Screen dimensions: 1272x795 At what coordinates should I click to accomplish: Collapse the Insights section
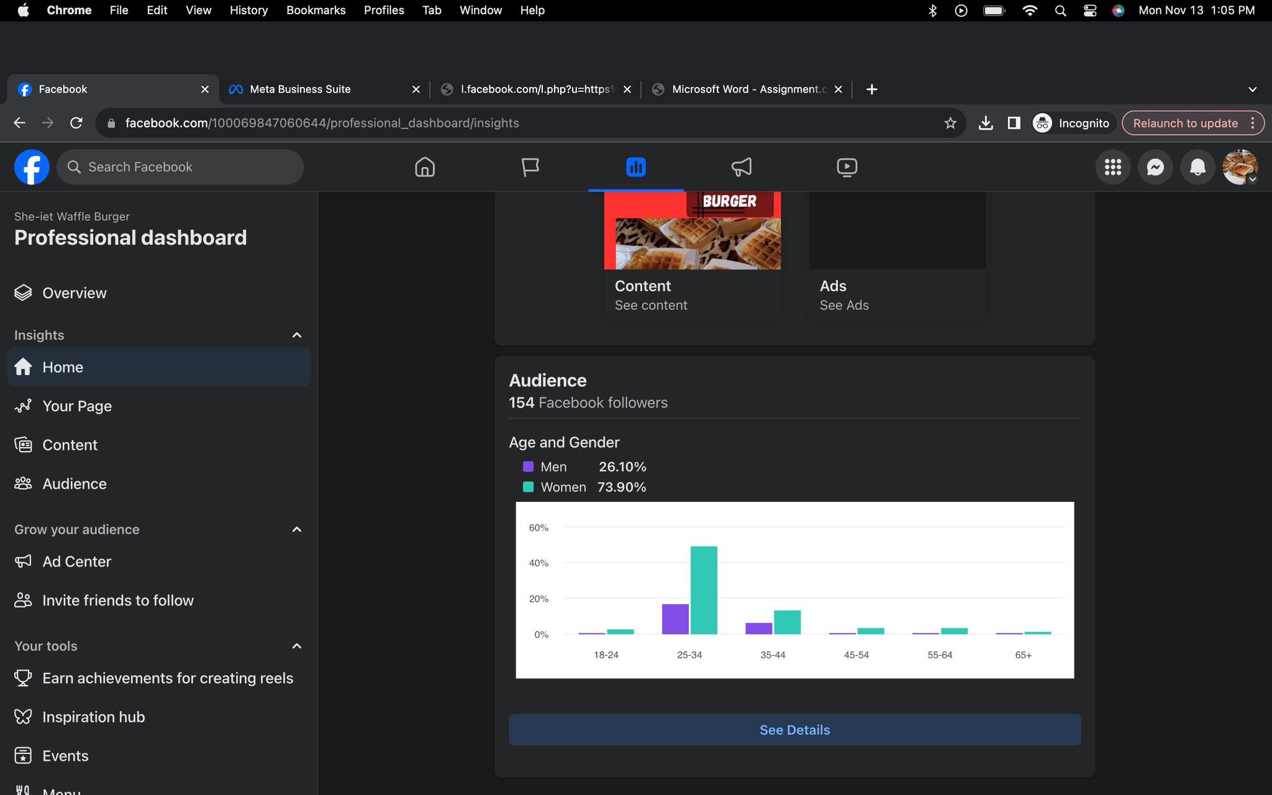pos(296,335)
